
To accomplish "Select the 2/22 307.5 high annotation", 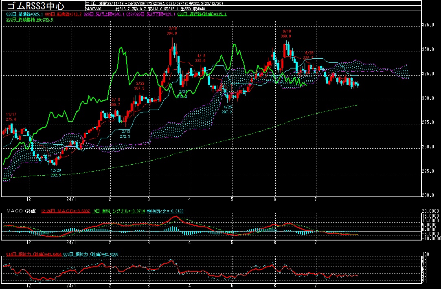I will [x=140, y=86].
